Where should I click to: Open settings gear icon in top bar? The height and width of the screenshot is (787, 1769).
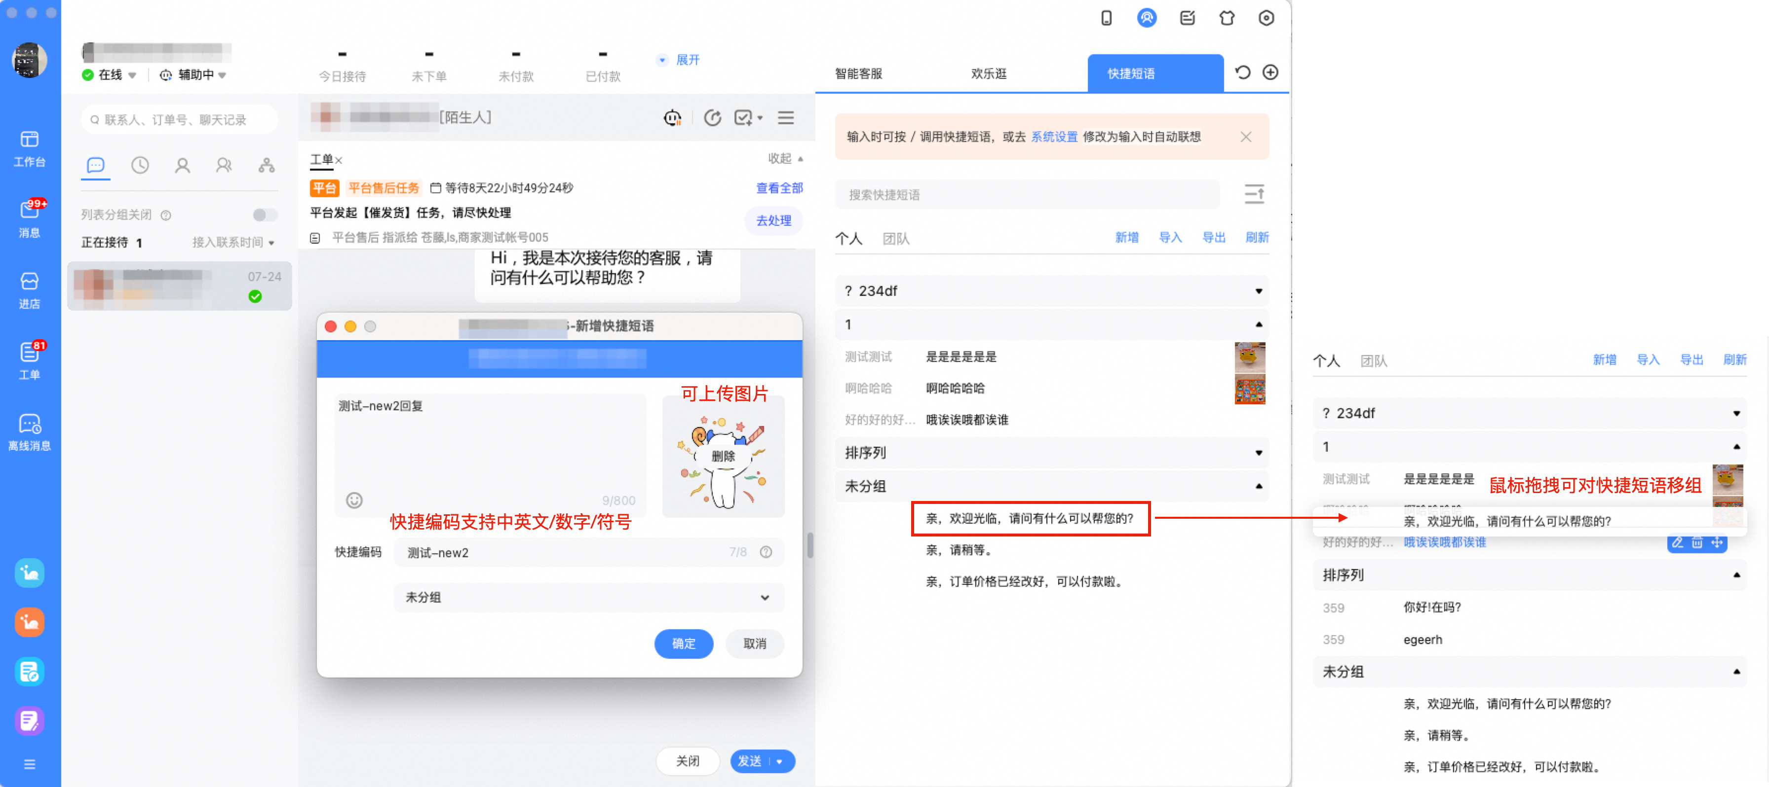[1266, 18]
